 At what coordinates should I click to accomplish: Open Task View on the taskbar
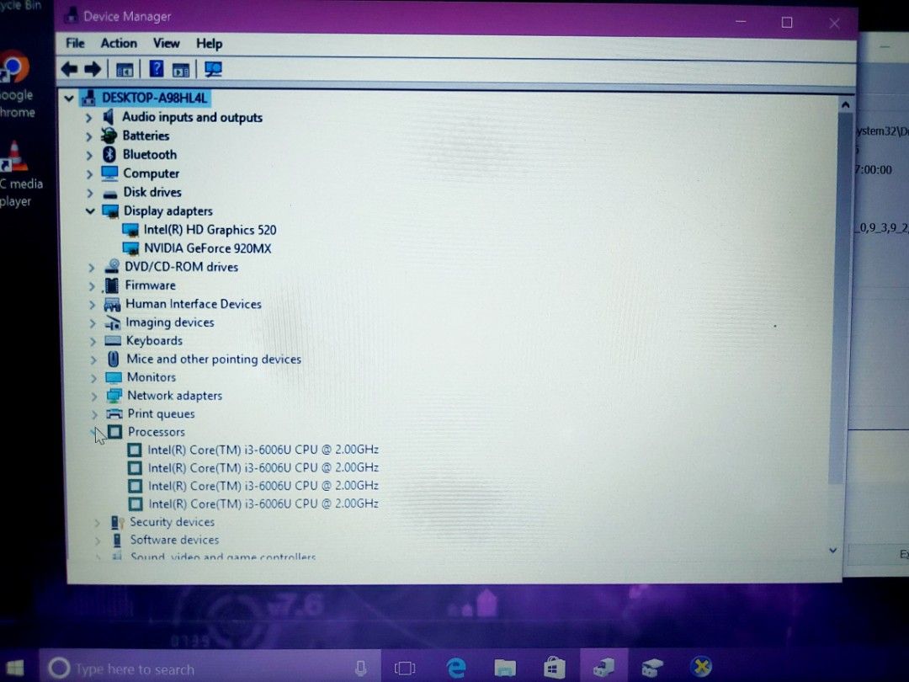tap(405, 667)
